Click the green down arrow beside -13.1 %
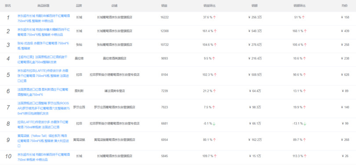Image resolution: width=356 pixels, height=165 pixels. click(x=305, y=124)
